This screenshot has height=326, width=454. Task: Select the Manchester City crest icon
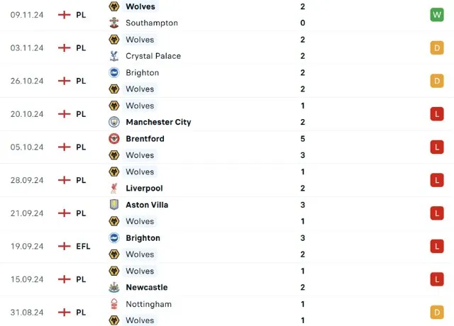click(x=113, y=122)
